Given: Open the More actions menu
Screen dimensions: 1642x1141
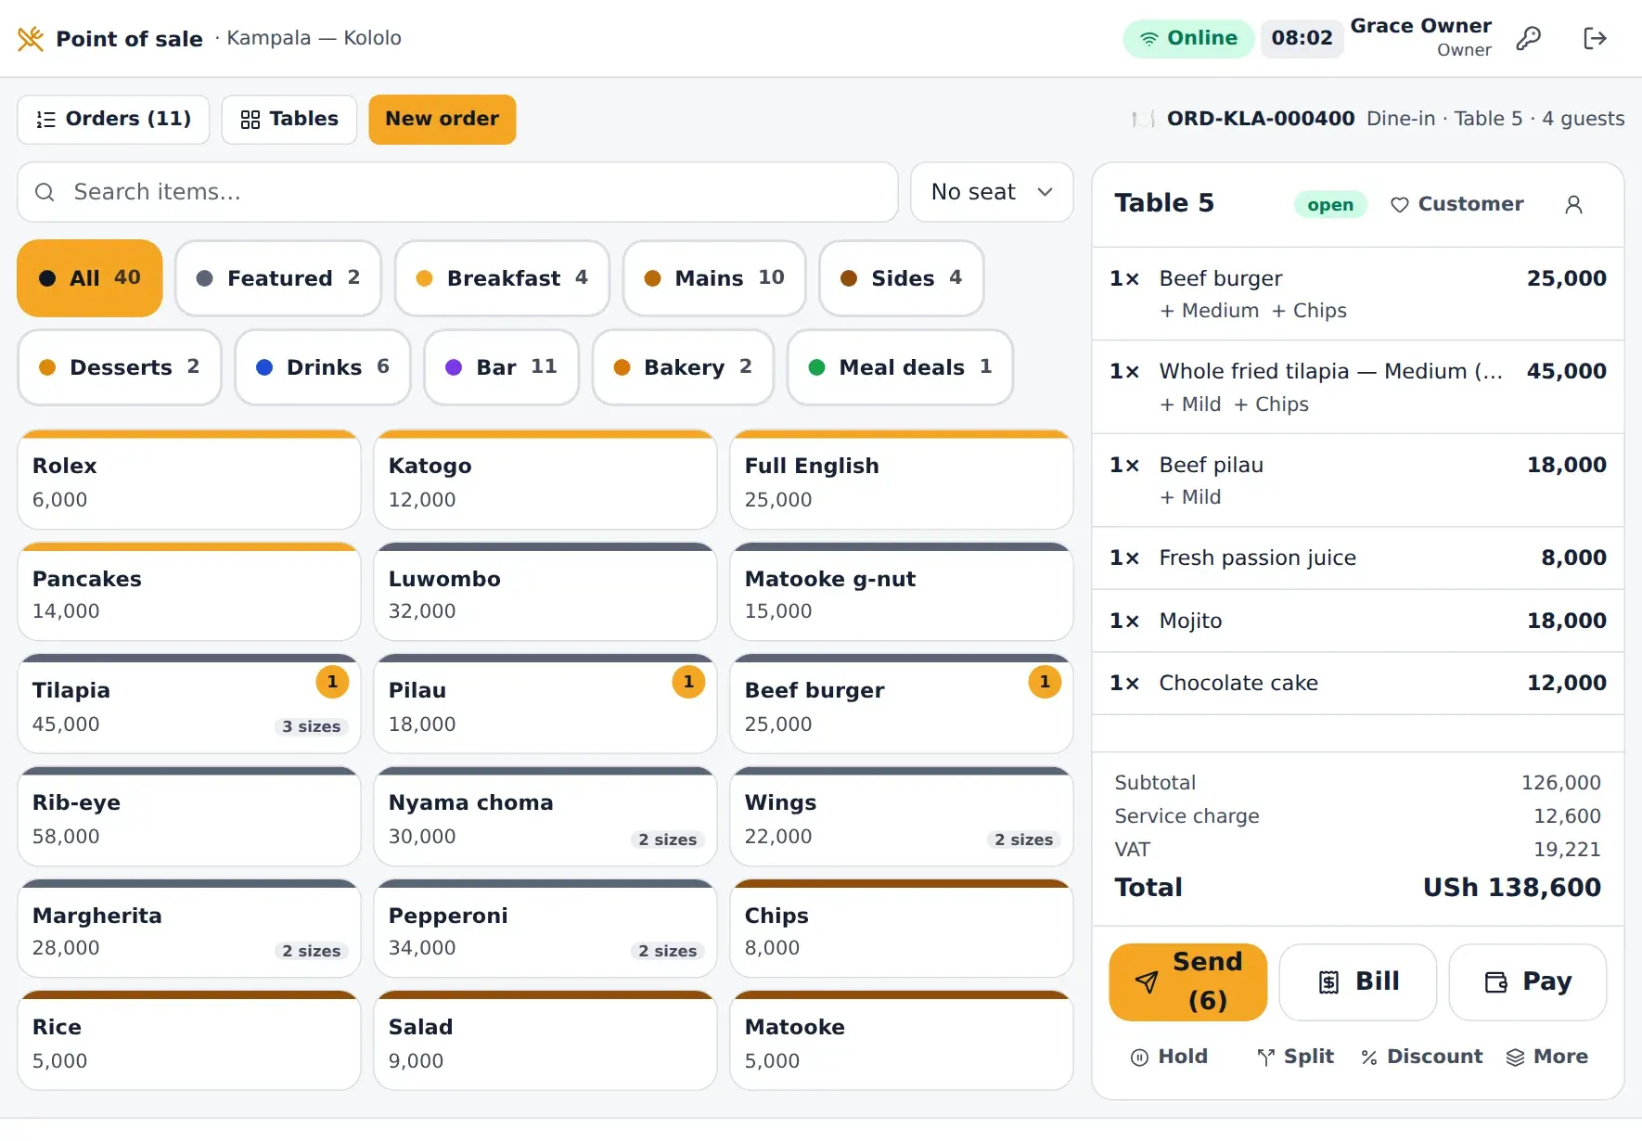Looking at the screenshot, I should (x=1547, y=1057).
